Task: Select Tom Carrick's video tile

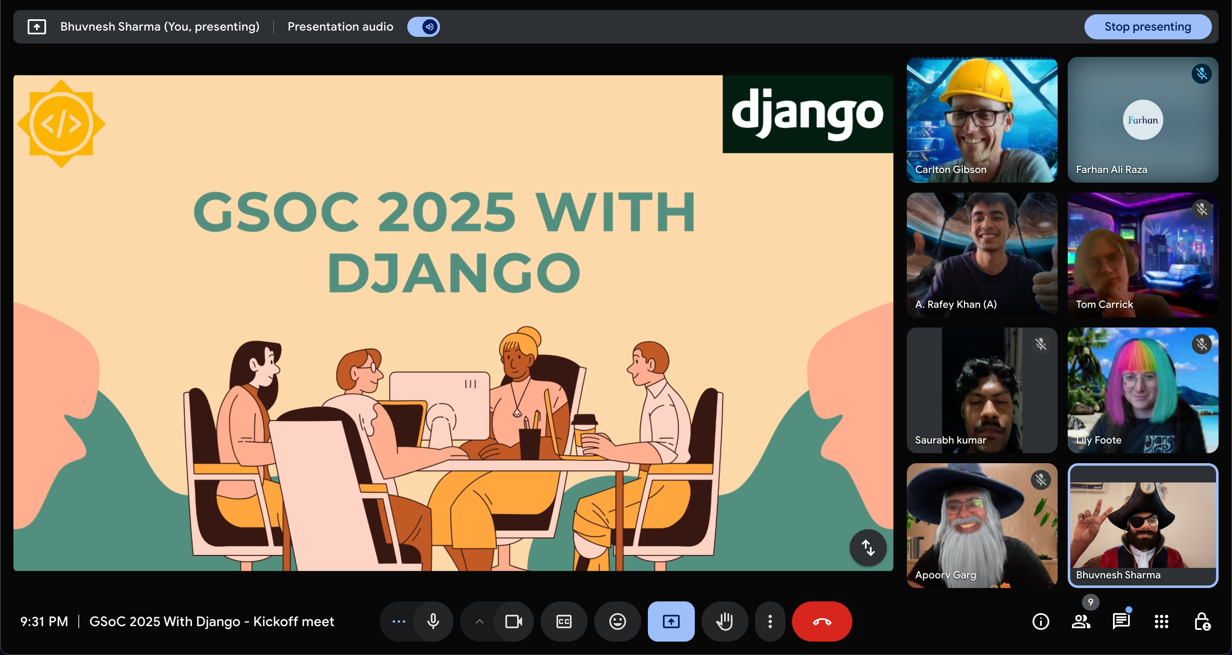Action: pyautogui.click(x=1143, y=255)
